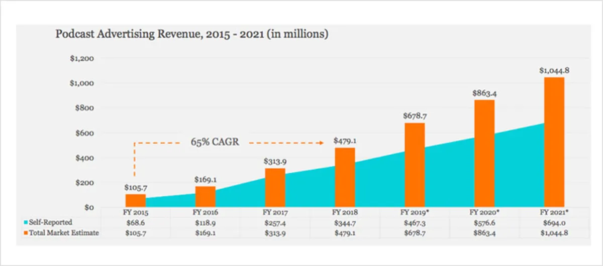Click the "FY 2016" x-axis label

205,212
